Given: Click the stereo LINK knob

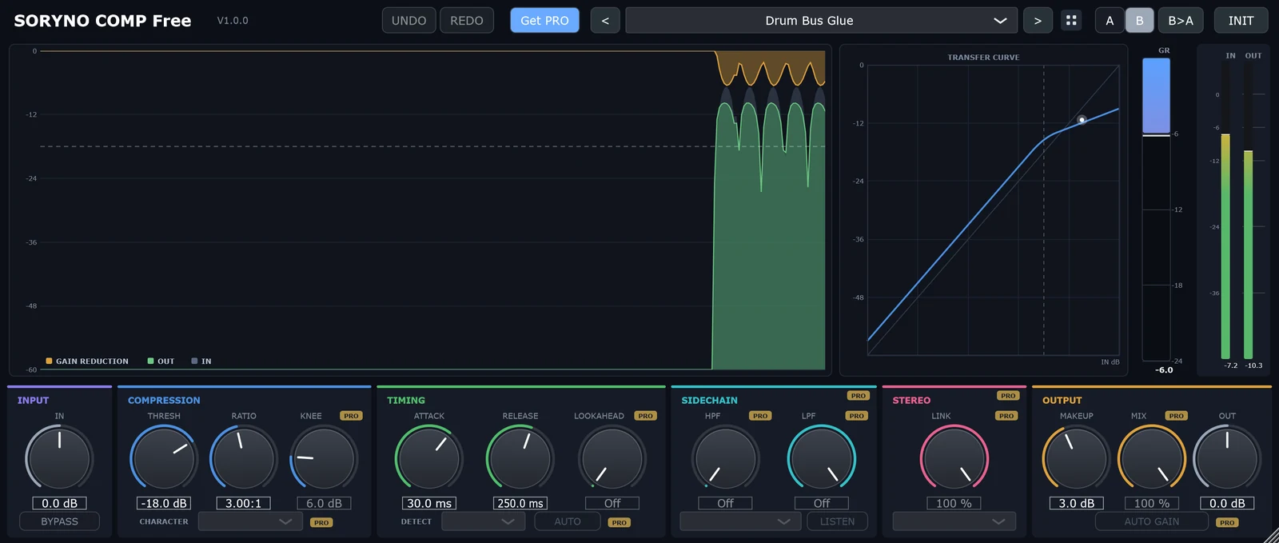Looking at the screenshot, I should coord(954,457).
